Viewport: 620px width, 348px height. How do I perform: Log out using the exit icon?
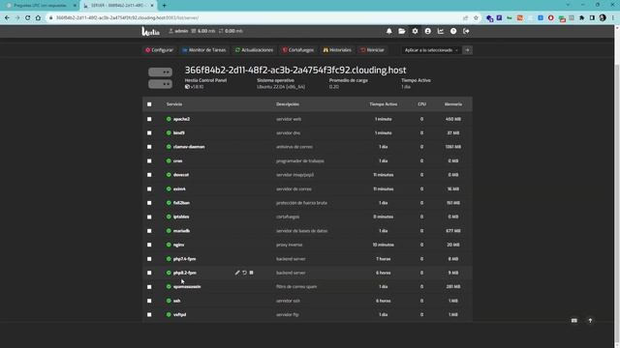coord(466,31)
